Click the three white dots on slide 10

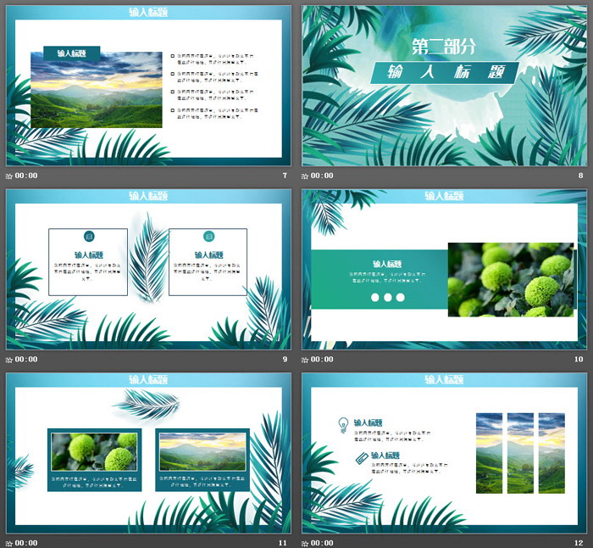(388, 298)
